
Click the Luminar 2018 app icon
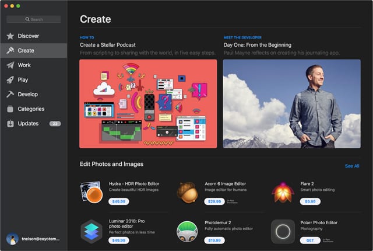(92, 231)
